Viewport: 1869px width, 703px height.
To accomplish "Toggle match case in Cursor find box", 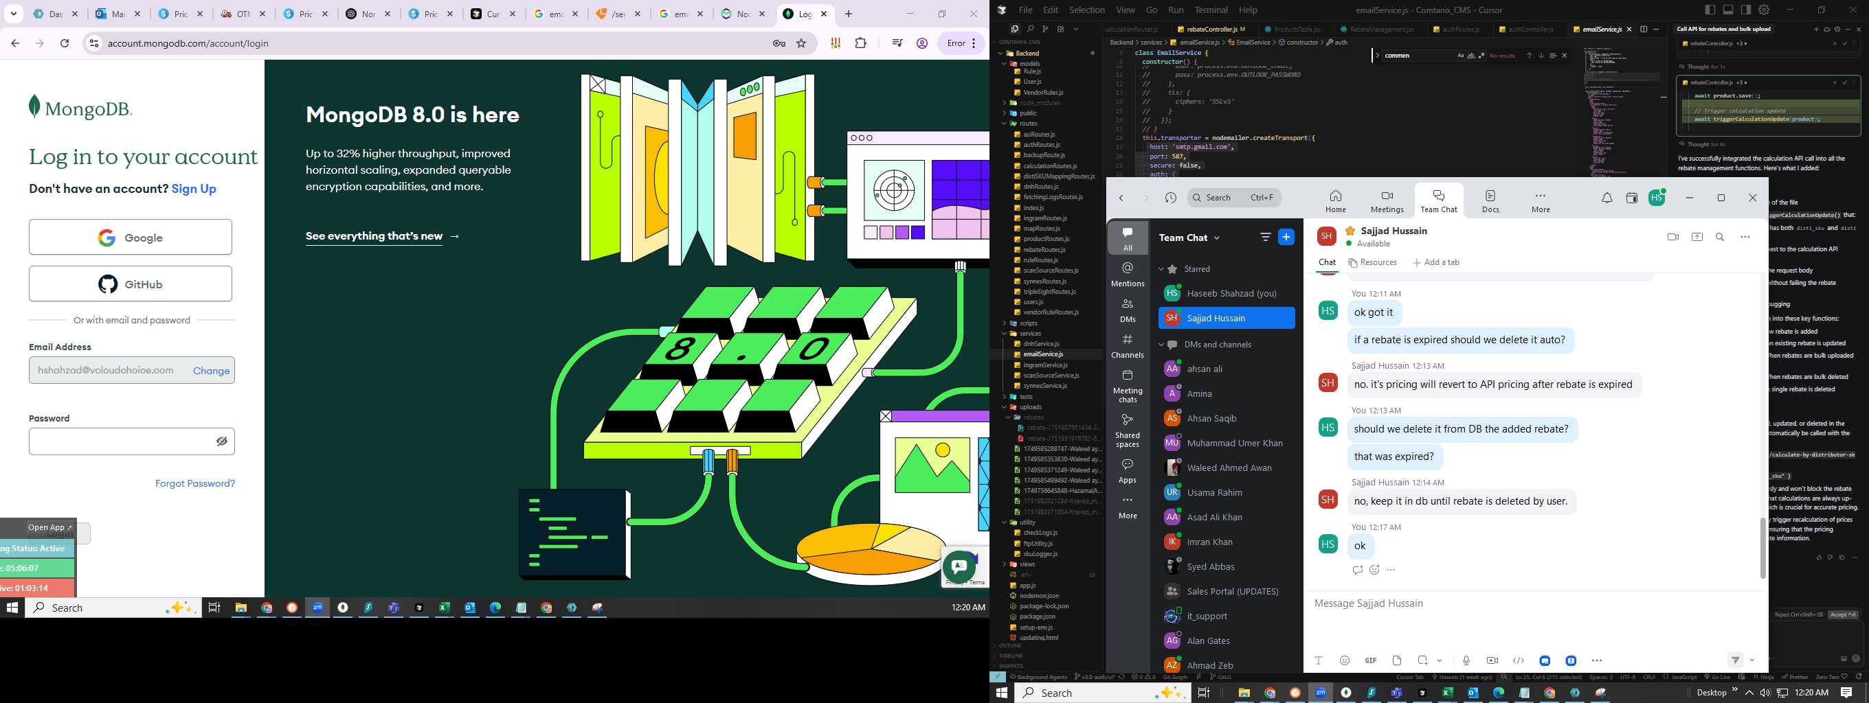I will [1461, 56].
